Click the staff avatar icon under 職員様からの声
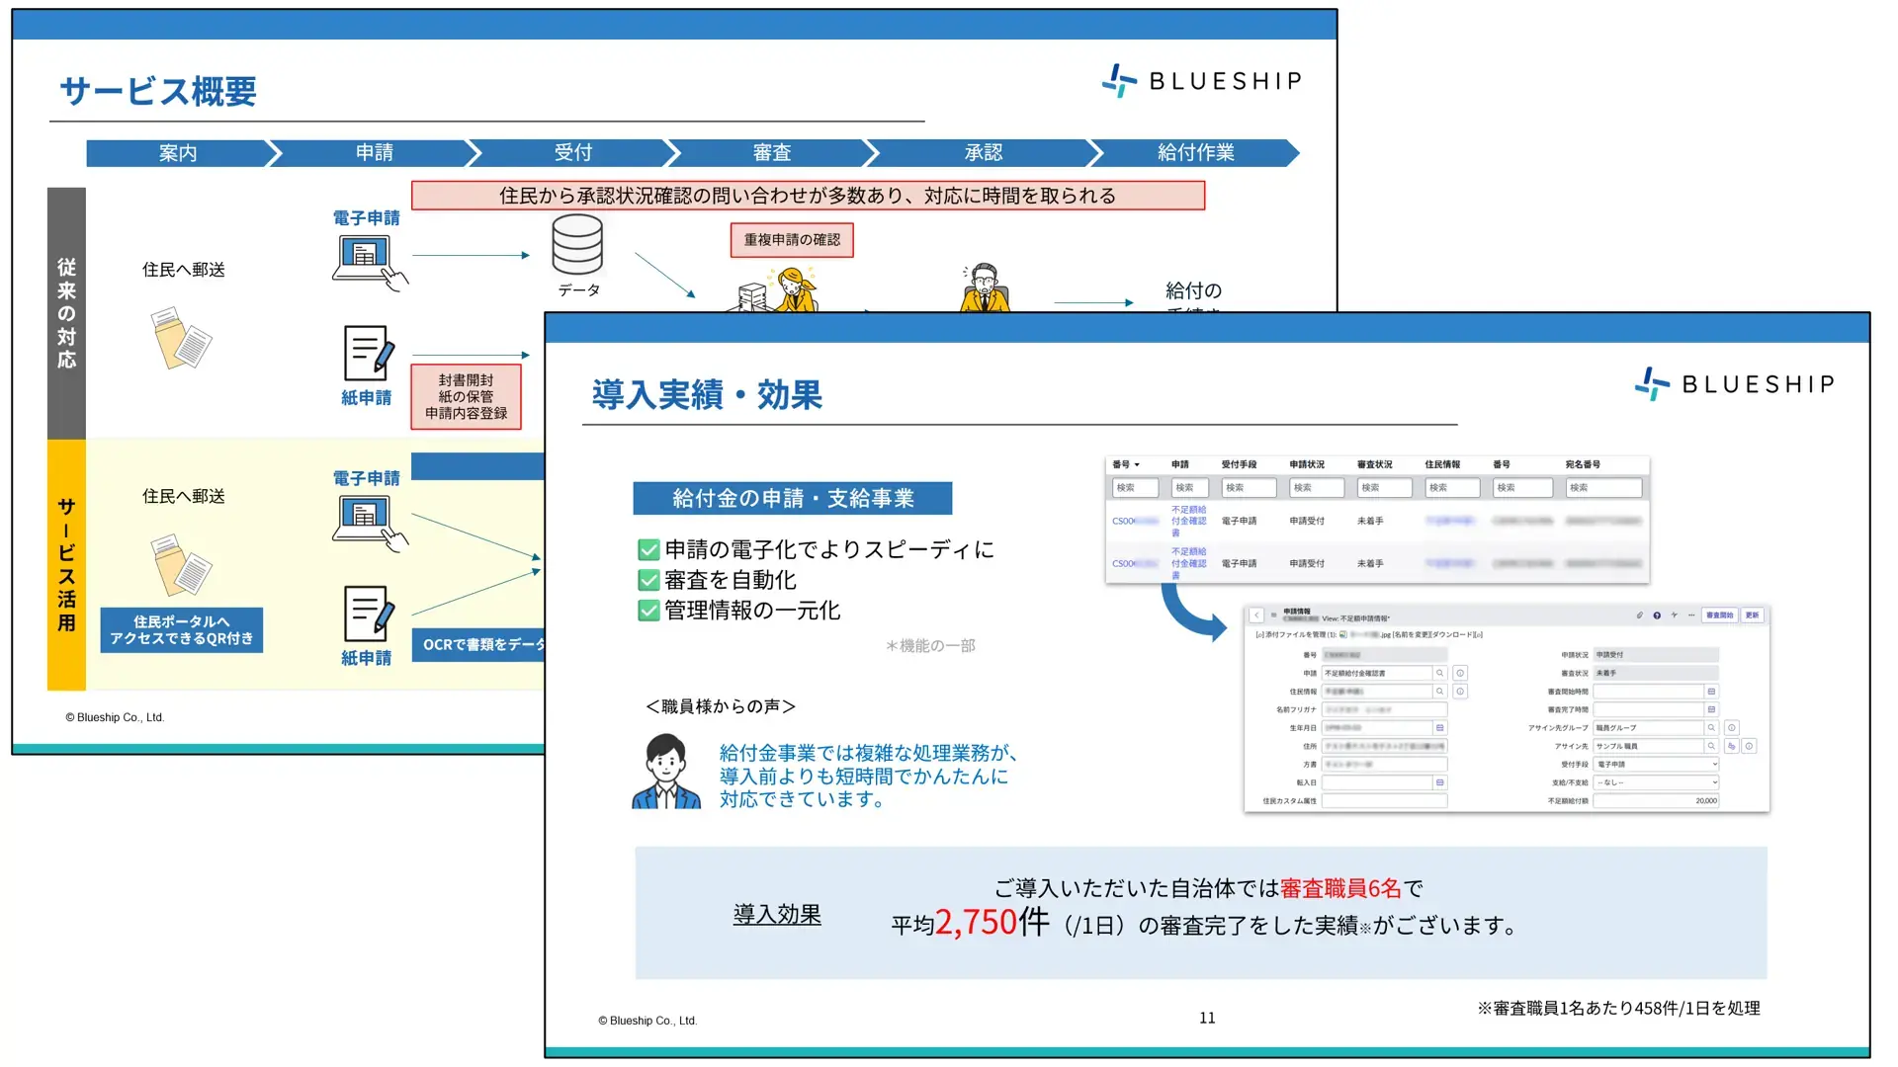The width and height of the screenshot is (1898, 1067). (666, 772)
